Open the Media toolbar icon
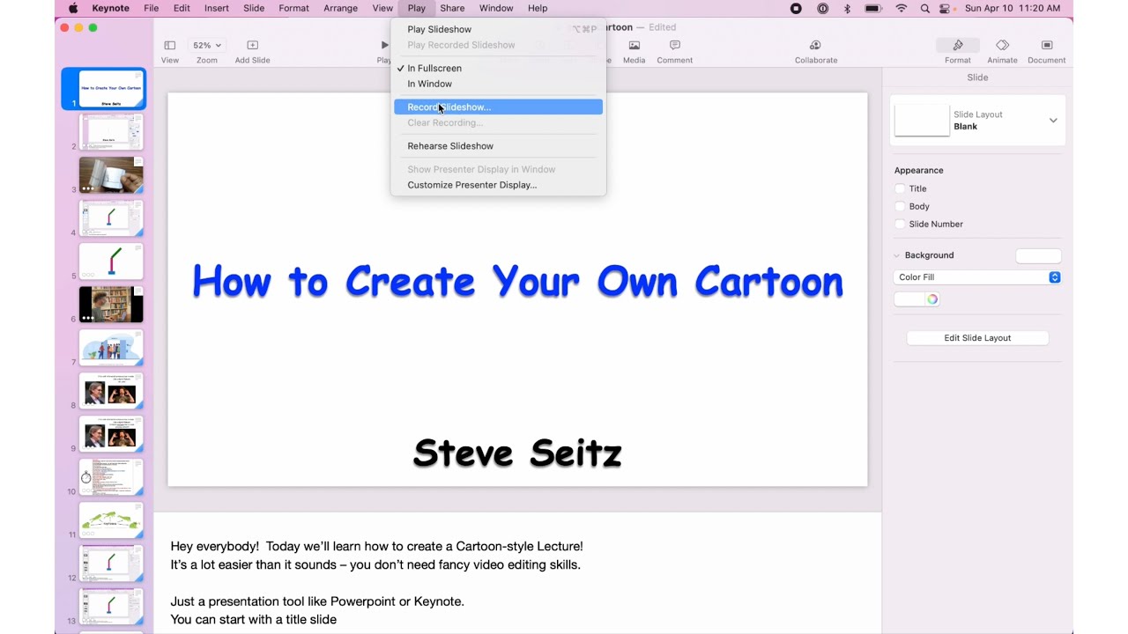The height and width of the screenshot is (634, 1128). click(x=634, y=45)
